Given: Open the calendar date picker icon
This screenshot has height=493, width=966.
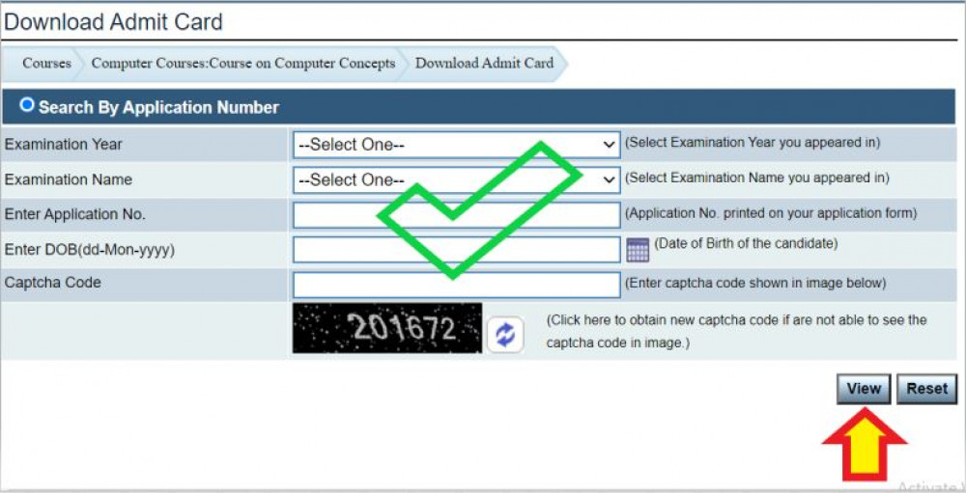Looking at the screenshot, I should (638, 250).
